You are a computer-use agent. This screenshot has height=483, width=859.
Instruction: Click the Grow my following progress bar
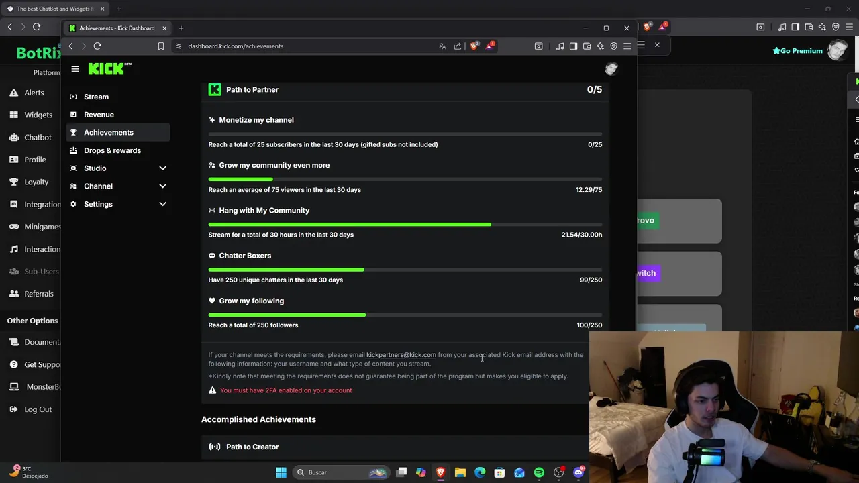tap(405, 315)
